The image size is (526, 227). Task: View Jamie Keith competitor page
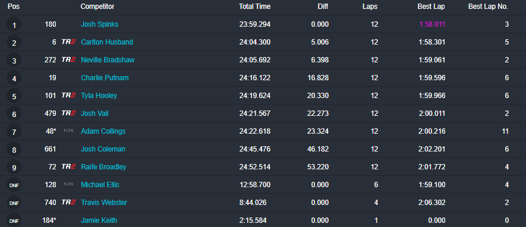tap(99, 220)
